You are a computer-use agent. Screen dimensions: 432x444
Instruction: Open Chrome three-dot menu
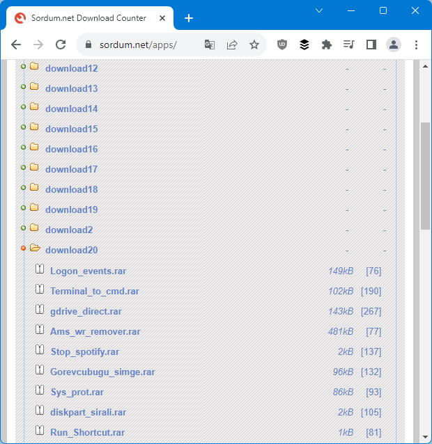click(416, 45)
